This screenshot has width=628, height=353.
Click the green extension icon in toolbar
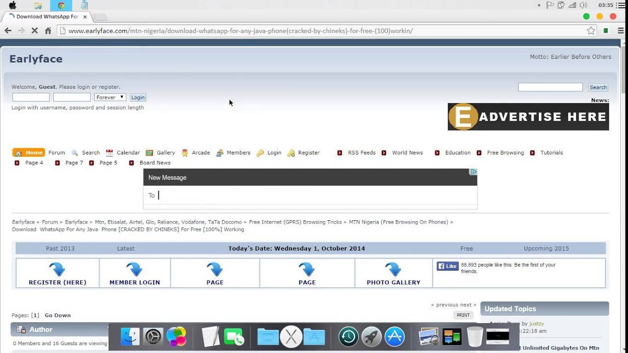coord(606,30)
